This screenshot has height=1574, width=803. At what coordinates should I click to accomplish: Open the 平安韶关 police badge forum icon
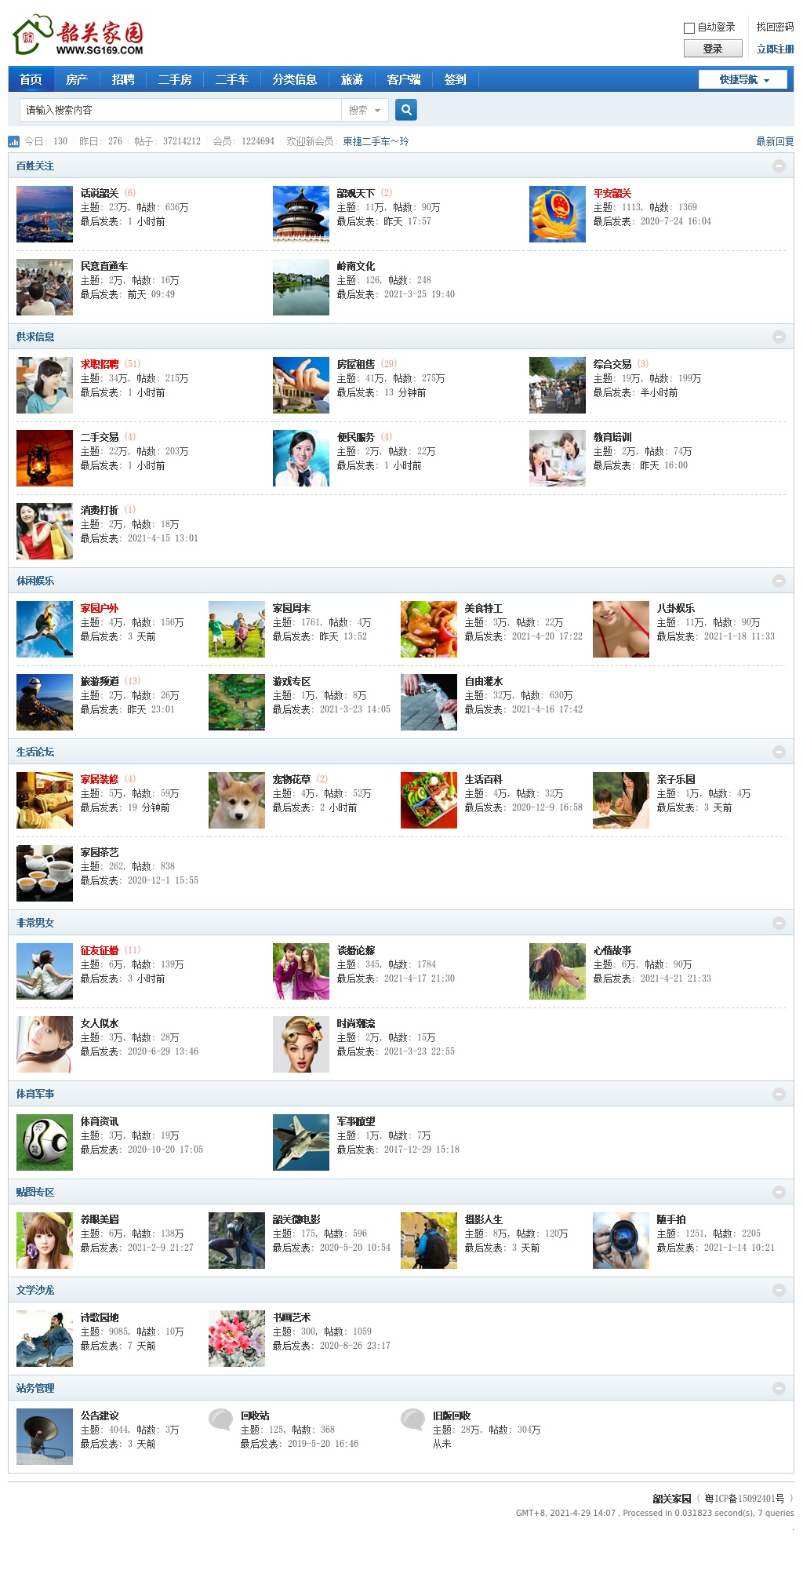557,214
